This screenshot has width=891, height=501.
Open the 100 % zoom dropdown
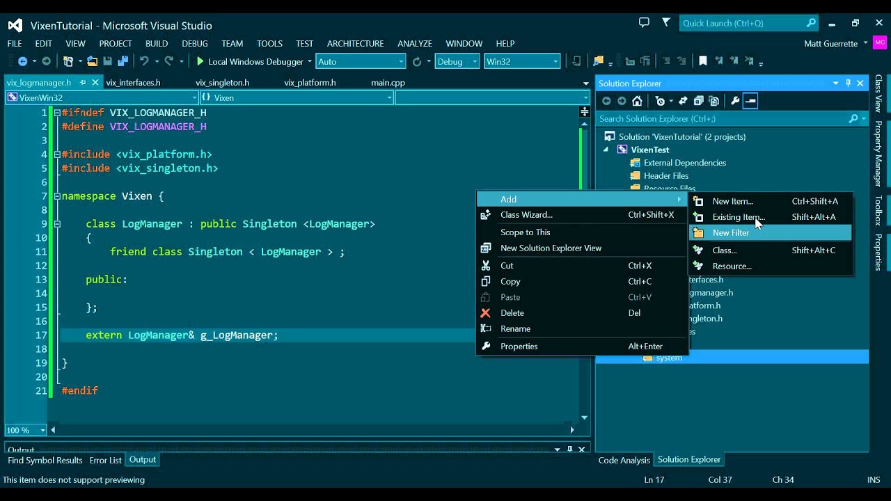click(x=25, y=430)
